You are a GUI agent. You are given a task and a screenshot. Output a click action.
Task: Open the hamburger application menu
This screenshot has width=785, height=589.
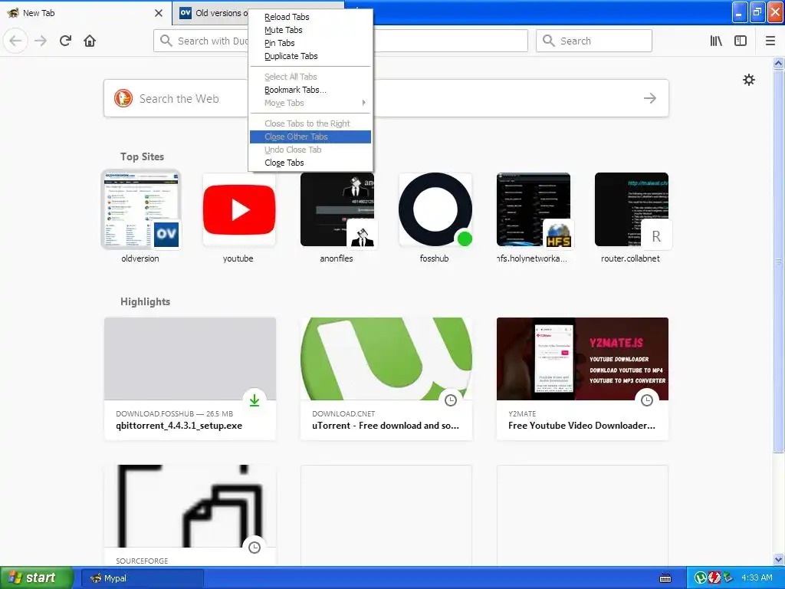[770, 41]
